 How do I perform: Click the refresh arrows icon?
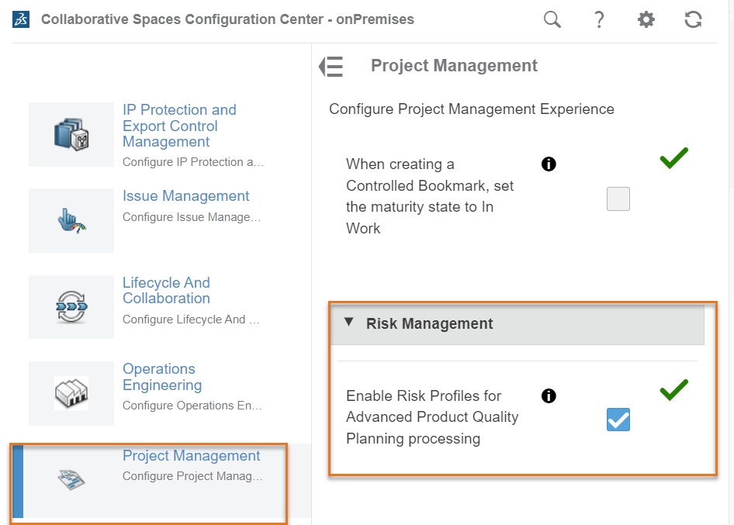[693, 20]
